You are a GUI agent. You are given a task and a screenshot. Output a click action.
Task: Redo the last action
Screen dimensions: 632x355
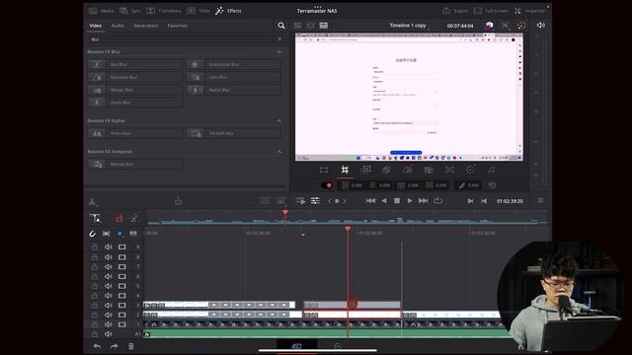[115, 346]
